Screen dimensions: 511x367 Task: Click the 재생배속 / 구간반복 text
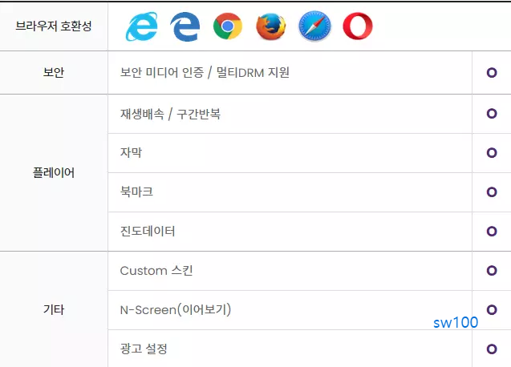pyautogui.click(x=170, y=114)
